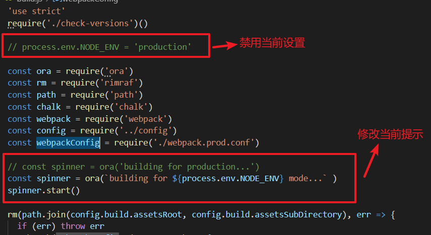Click the spinner.start() call
Screen dimensions: 431x235
tap(44, 191)
